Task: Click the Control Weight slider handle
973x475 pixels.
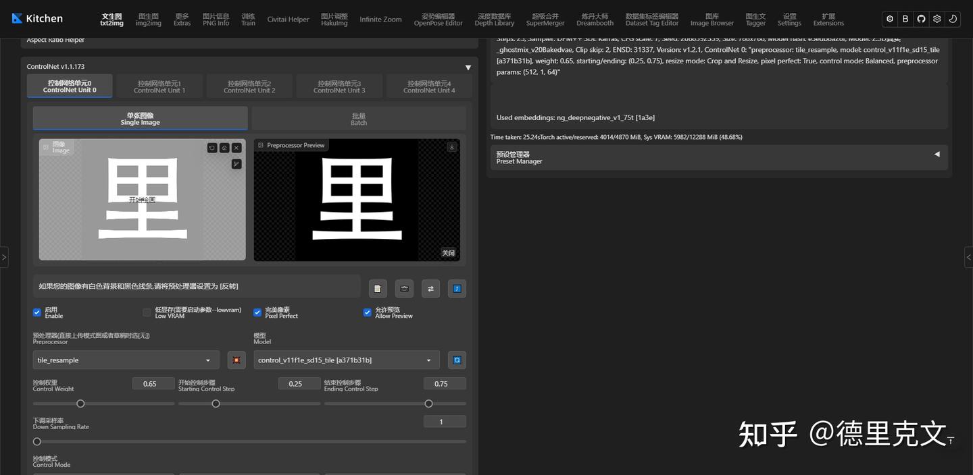Action: (x=80, y=403)
